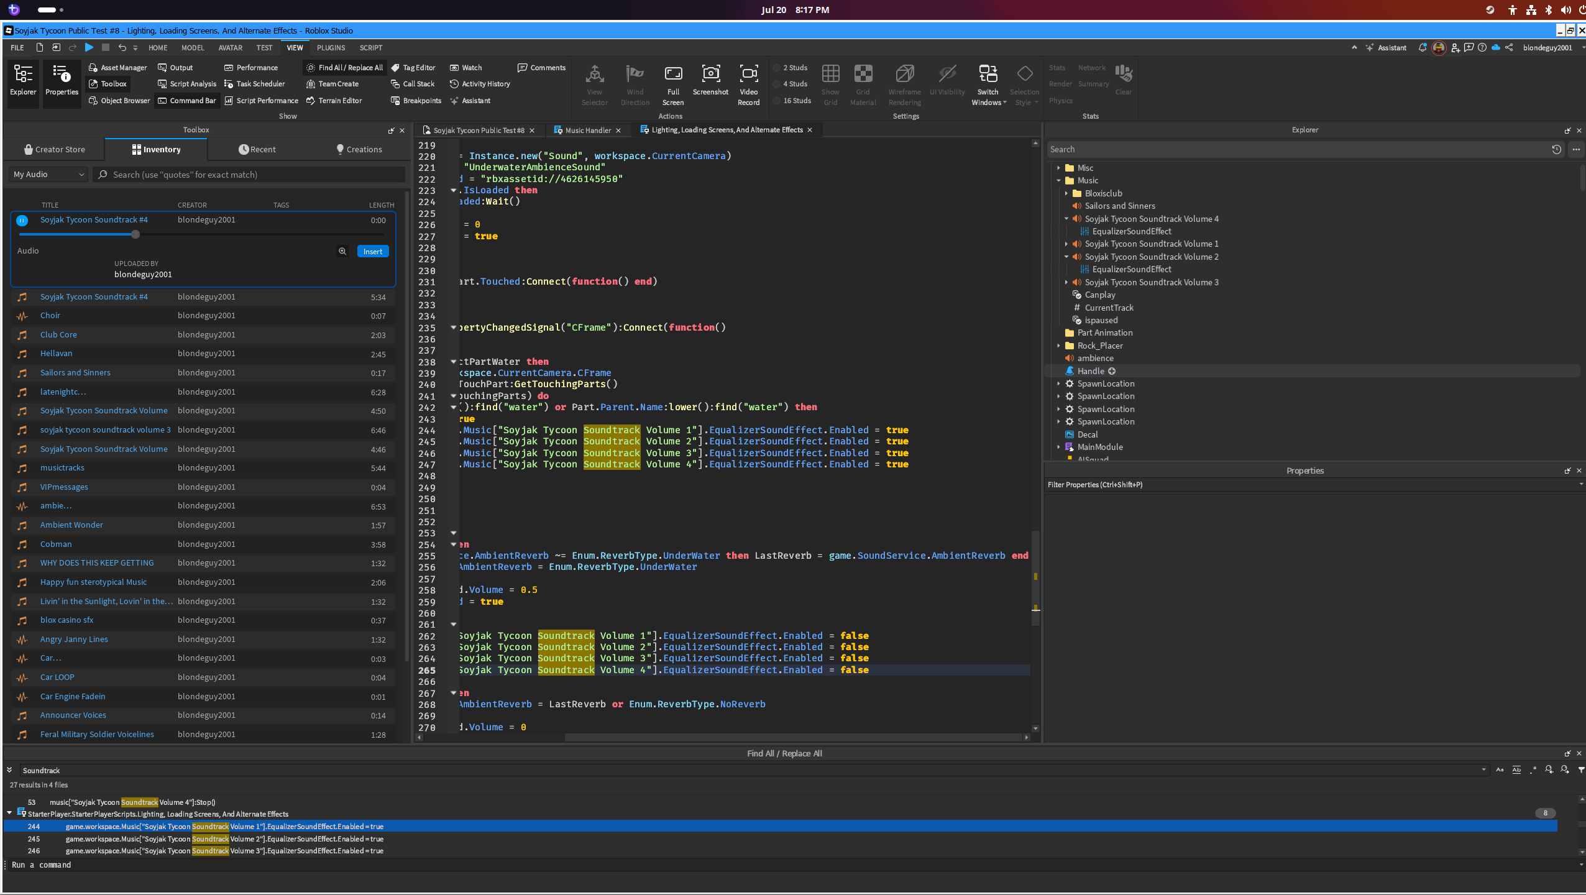Expand the MainModule item
This screenshot has height=895, width=1586.
[1058, 447]
